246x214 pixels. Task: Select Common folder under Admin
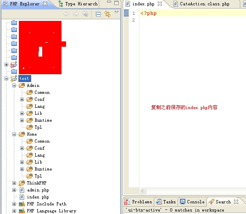[42, 92]
